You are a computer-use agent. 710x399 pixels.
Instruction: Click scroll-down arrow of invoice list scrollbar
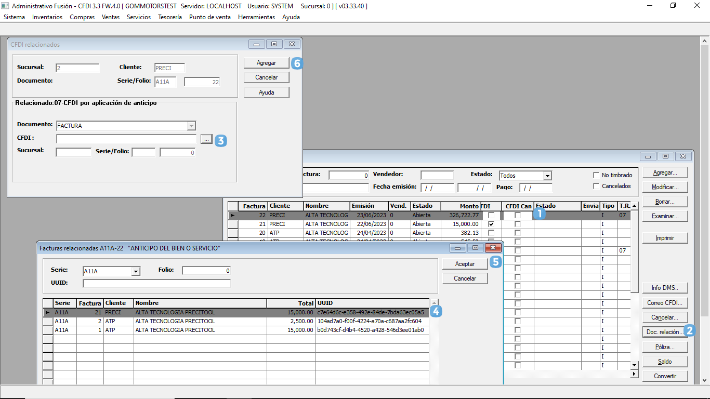(634, 366)
